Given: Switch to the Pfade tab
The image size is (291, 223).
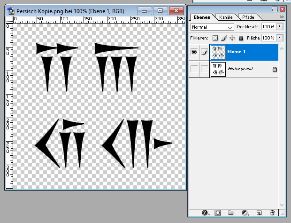Looking at the screenshot, I should click(x=248, y=17).
